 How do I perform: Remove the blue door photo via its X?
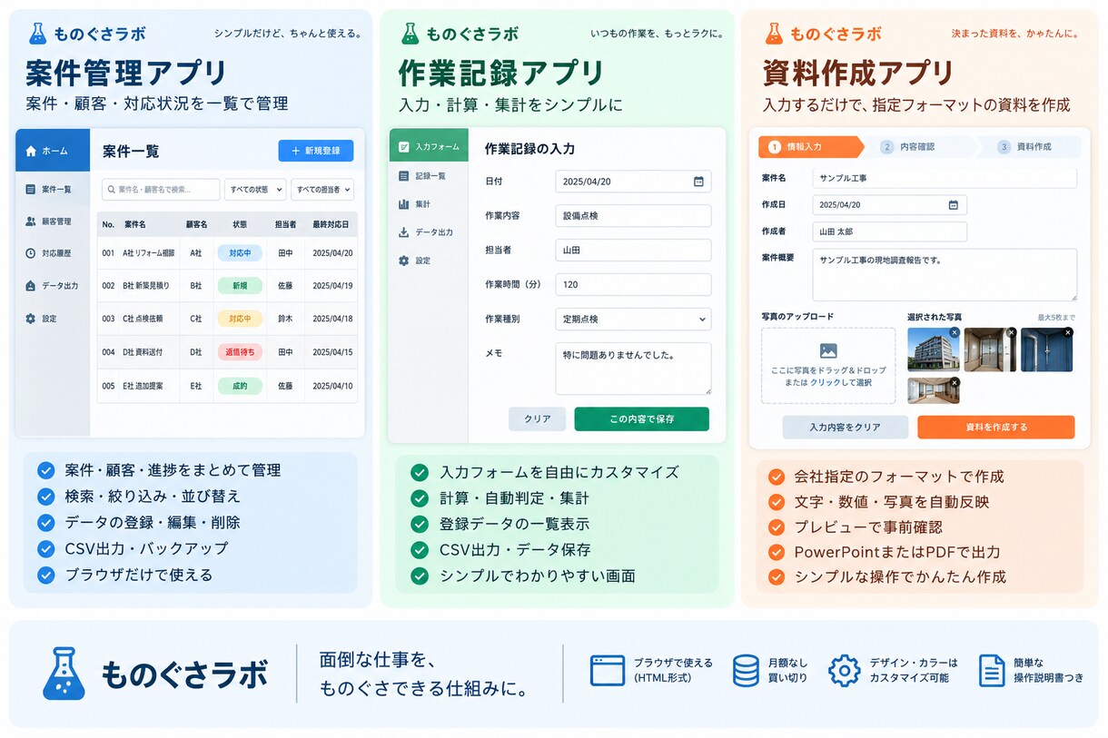[x=1067, y=333]
